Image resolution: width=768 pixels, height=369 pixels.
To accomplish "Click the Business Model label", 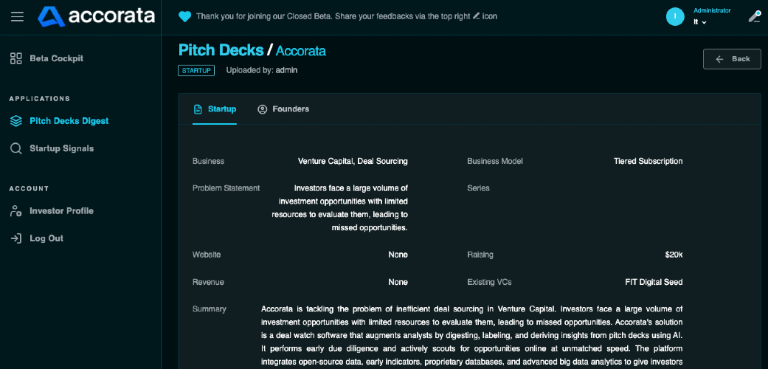I will (495, 161).
